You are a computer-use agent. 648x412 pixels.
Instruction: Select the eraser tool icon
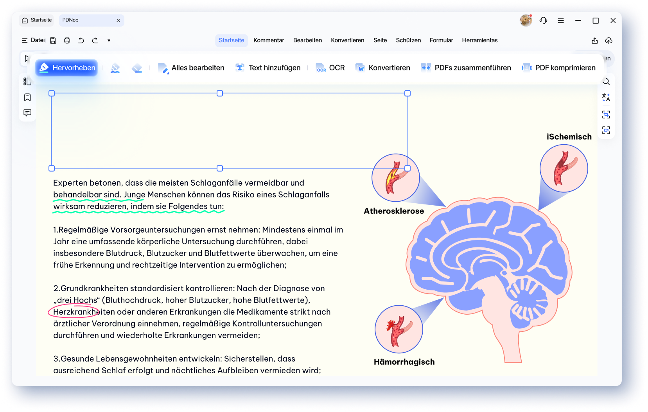click(137, 68)
